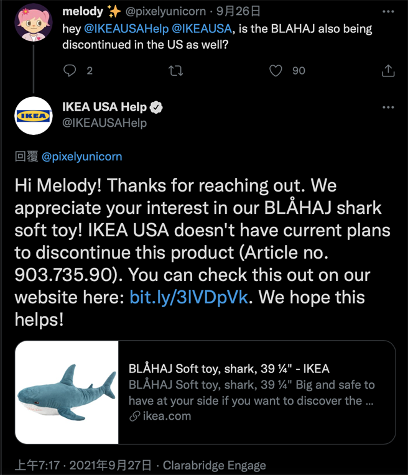Click the tweet timestamp 上午7:17 · 2021年9月27日

click(83, 465)
